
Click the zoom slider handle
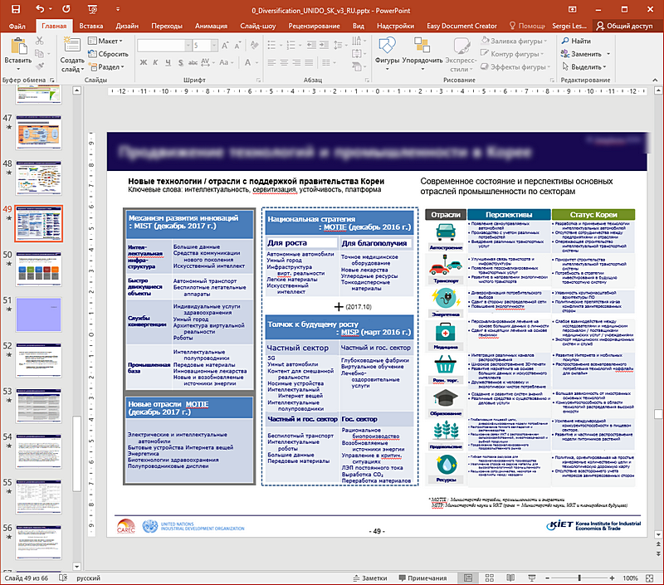579,578
